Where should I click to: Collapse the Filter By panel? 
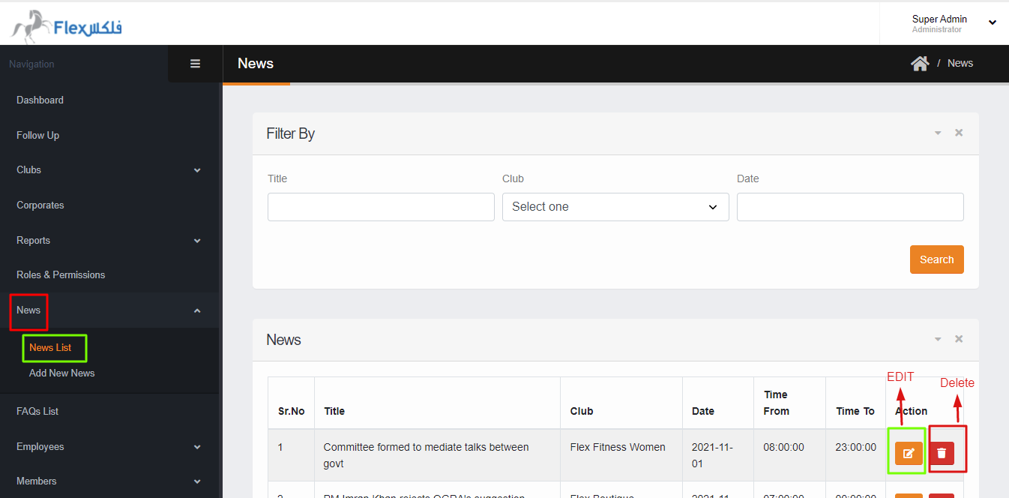coord(937,133)
